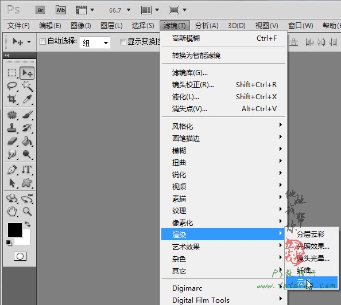Expand the 模糊 submenu

coord(223,150)
